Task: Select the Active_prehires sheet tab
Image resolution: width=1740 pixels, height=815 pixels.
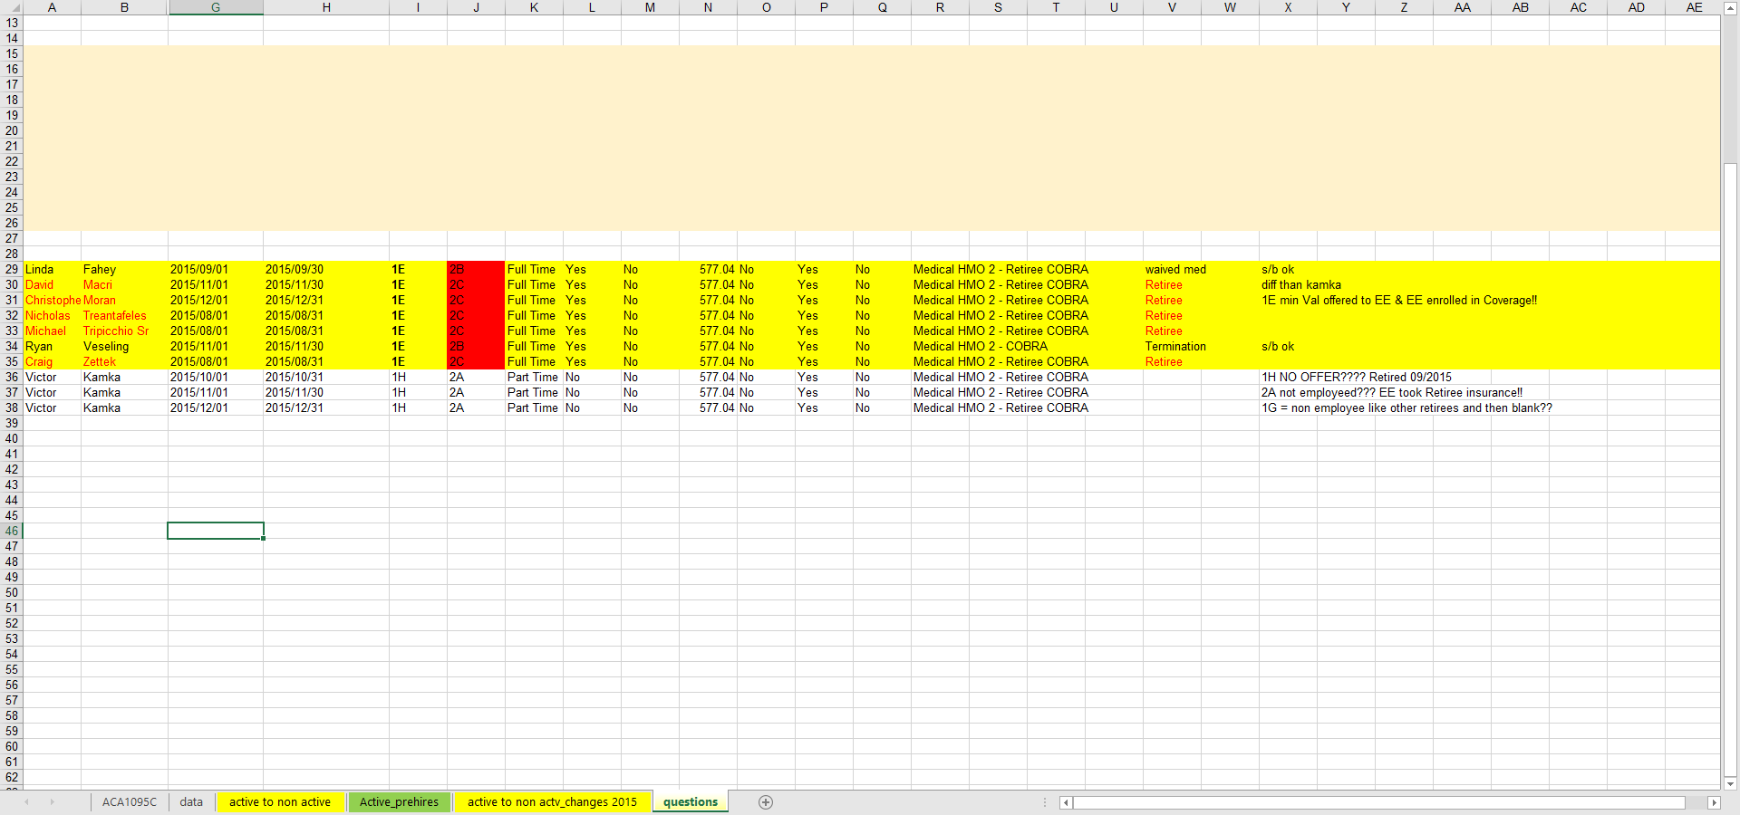Action: tap(399, 802)
